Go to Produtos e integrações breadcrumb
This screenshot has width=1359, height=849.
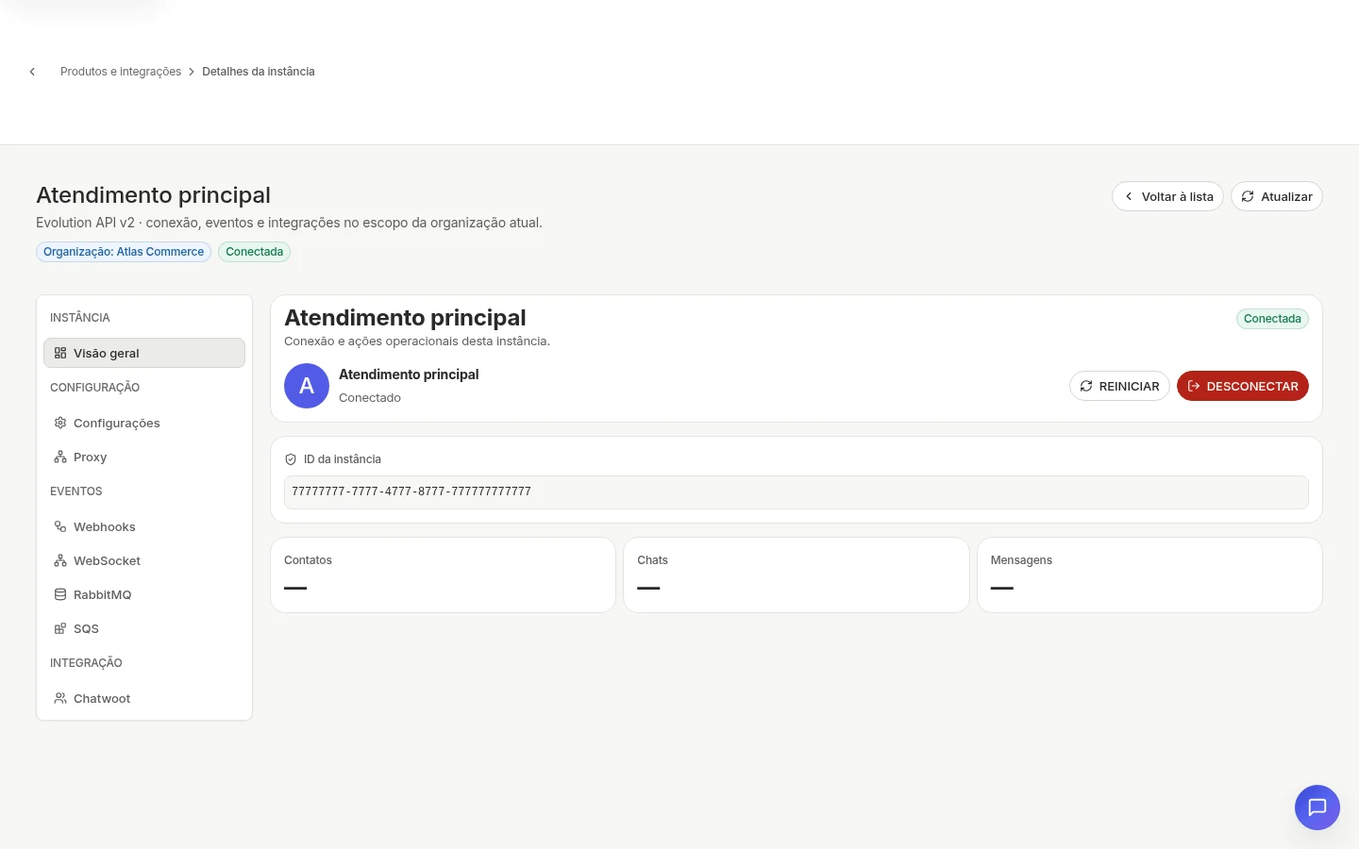pos(121,72)
